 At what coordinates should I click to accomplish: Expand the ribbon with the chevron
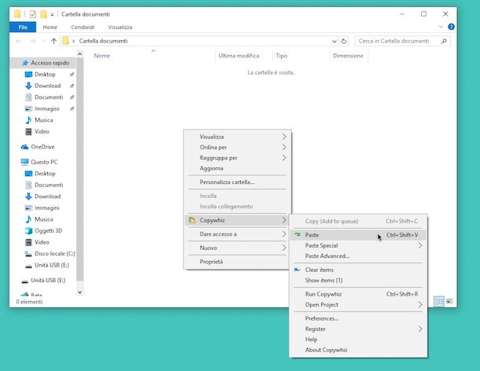tap(441, 27)
